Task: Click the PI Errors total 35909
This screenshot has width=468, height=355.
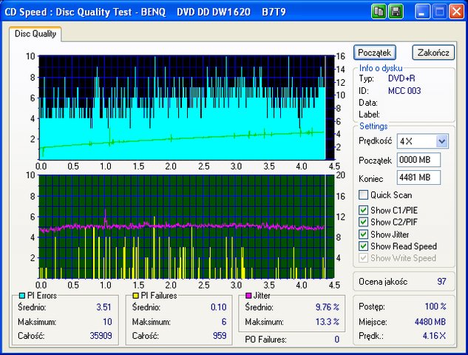Action: [x=101, y=336]
